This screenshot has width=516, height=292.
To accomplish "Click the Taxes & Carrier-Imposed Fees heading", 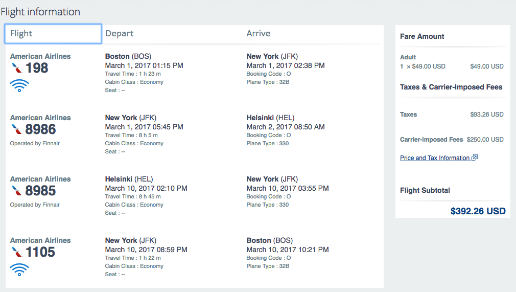I will coord(451,87).
